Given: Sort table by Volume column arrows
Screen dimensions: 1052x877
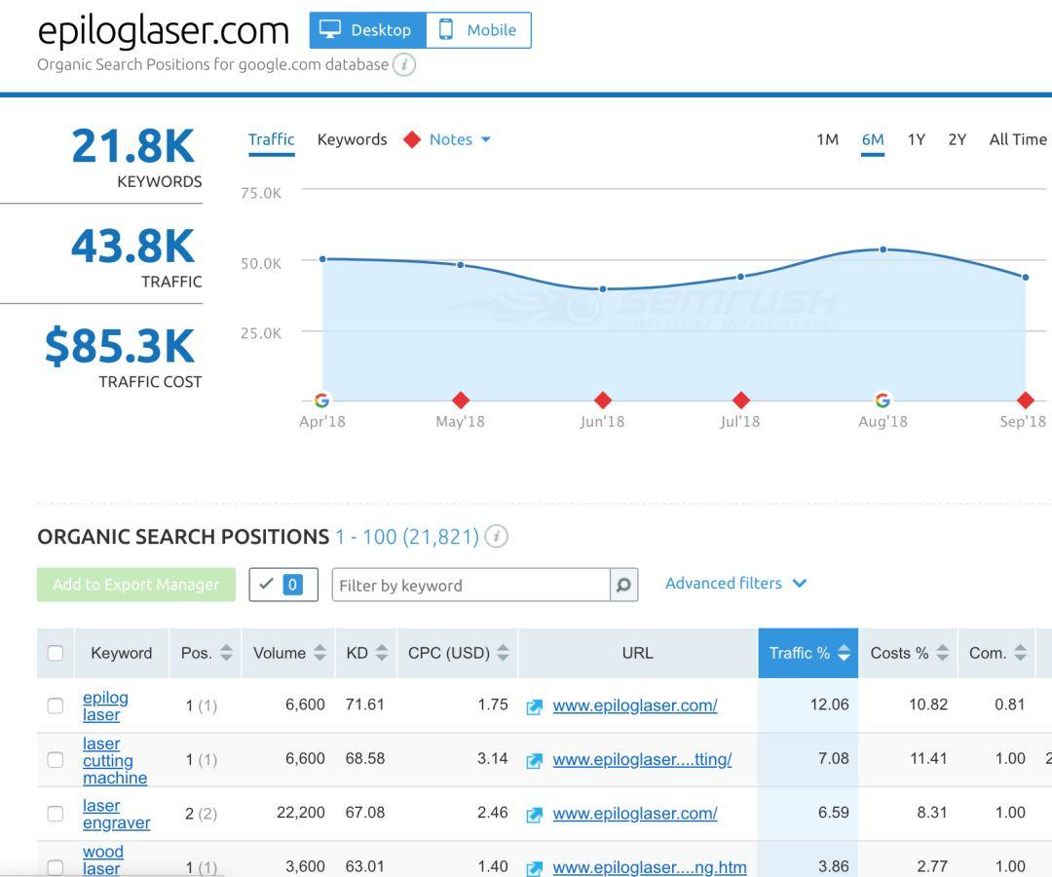Looking at the screenshot, I should (320, 653).
